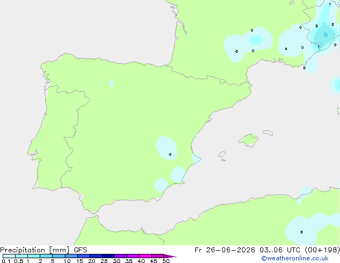Viewport: 340px width, 263px height.
Task: Click the '03..06 UTC' time range text
Action: [x=280, y=250]
